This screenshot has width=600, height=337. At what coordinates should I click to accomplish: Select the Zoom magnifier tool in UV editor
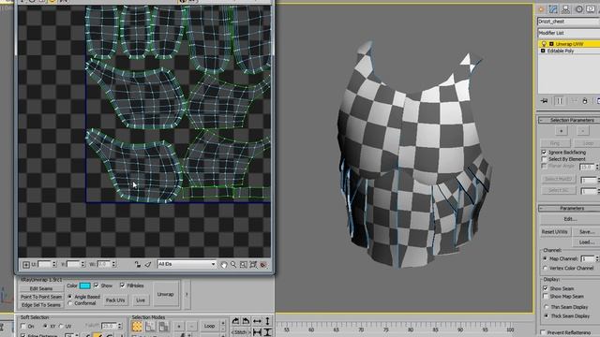(233, 264)
